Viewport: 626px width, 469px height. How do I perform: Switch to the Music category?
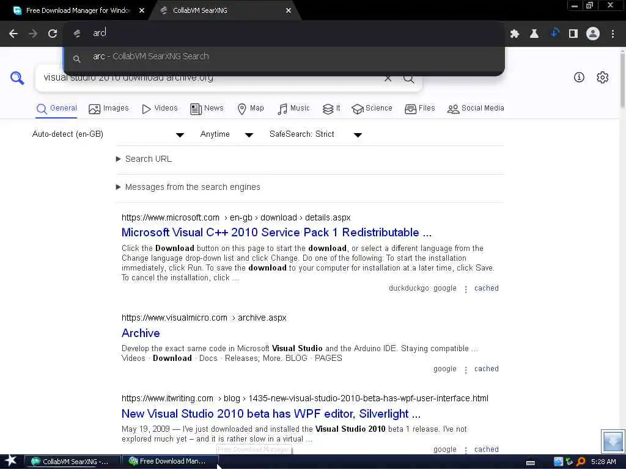293,109
